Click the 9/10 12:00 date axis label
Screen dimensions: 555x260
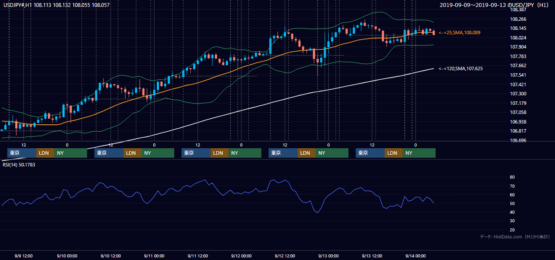111,256
